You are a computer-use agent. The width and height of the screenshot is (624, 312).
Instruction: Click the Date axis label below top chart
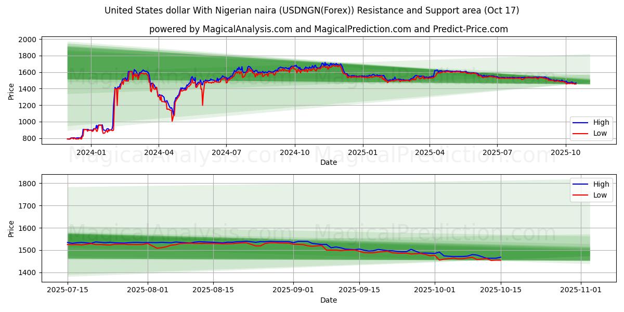coord(328,162)
